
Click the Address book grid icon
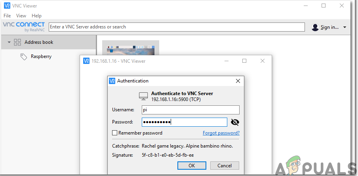coord(17,42)
